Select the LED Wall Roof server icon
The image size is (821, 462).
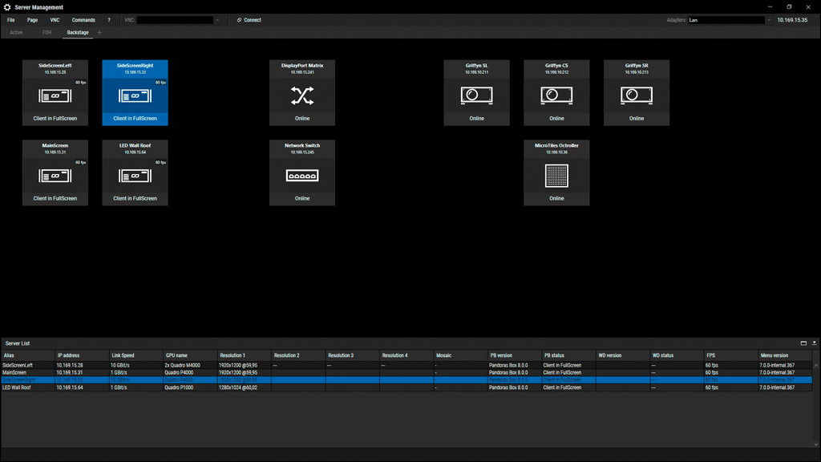135,176
